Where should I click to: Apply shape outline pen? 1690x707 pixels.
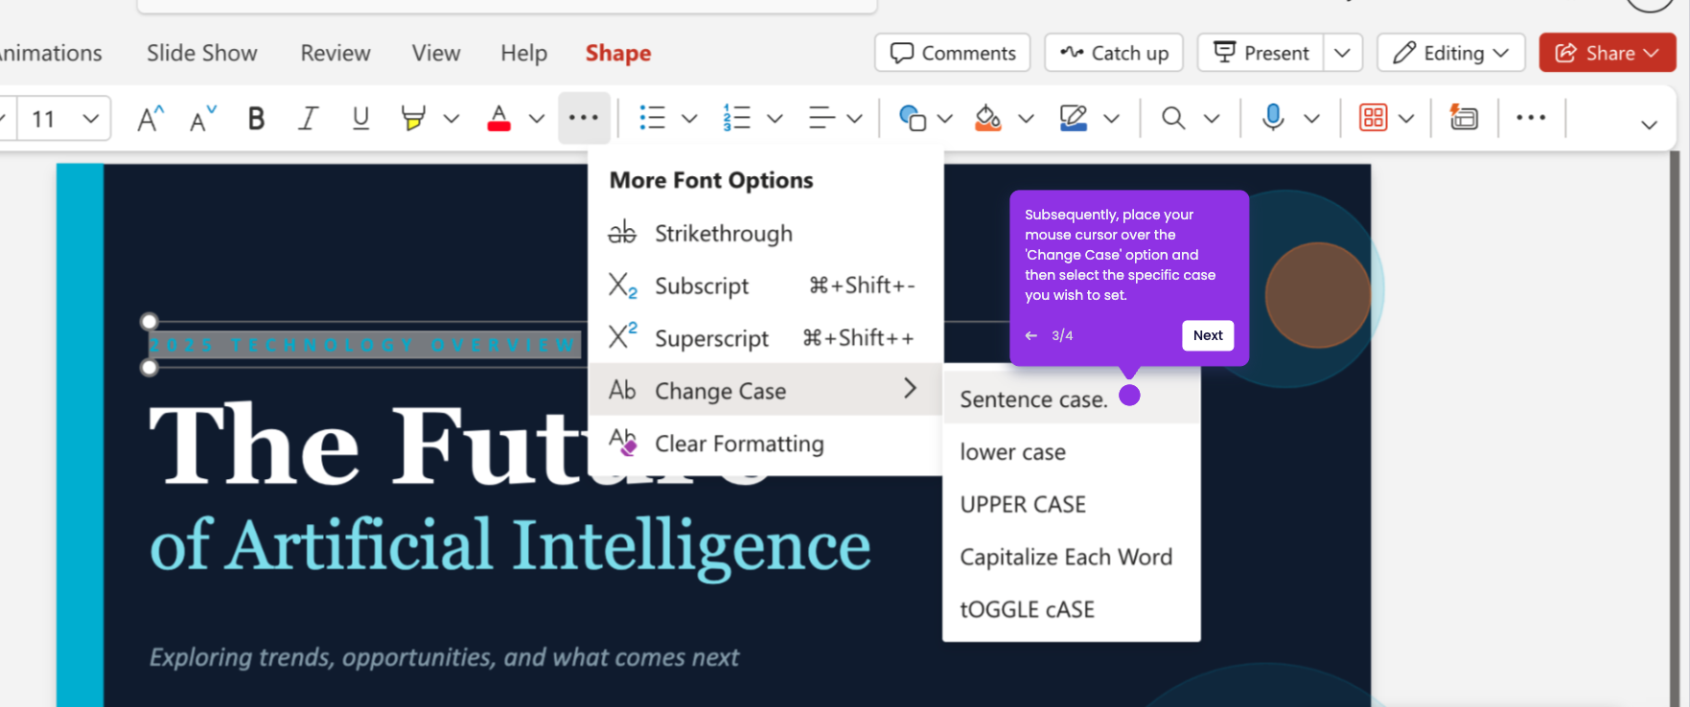tap(1074, 119)
